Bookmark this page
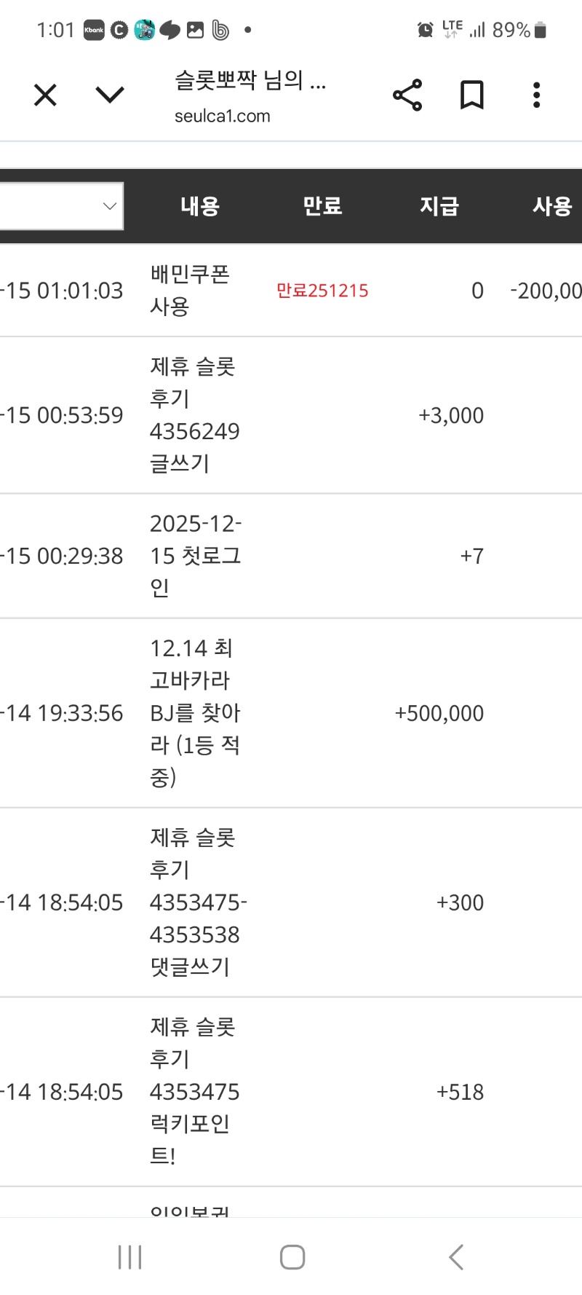This screenshot has width=582, height=1295. (471, 95)
